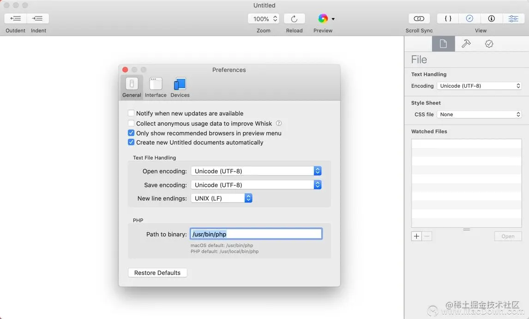Toggle the Scroll Sync icon
Screen dimensions: 529x319
coord(419,18)
